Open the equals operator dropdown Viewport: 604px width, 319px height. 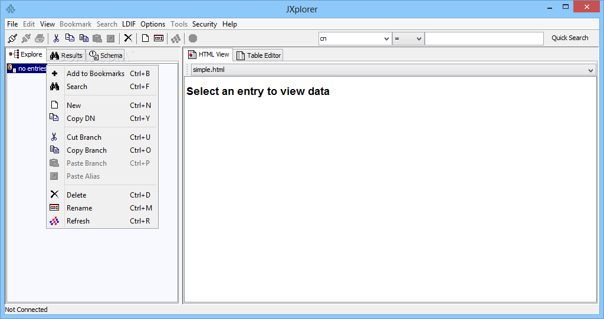408,38
